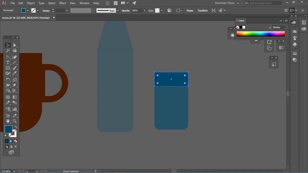Select the Hand tool
The image size is (308, 173).
pos(8,121)
